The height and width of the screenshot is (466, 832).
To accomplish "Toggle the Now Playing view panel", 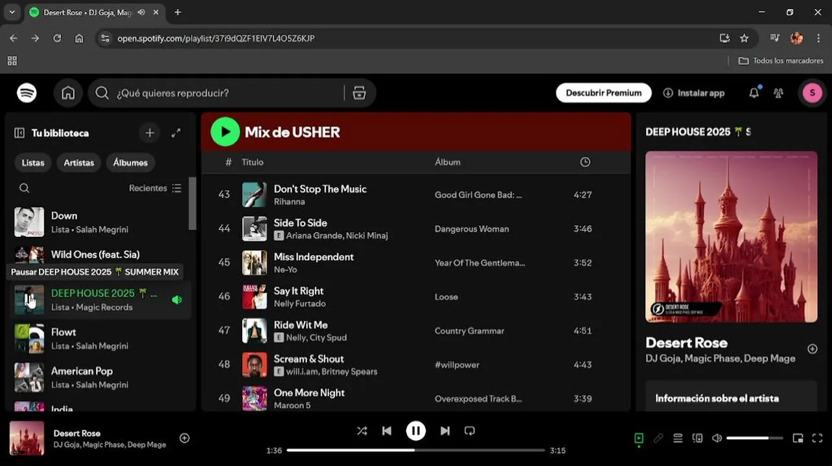I will [639, 438].
